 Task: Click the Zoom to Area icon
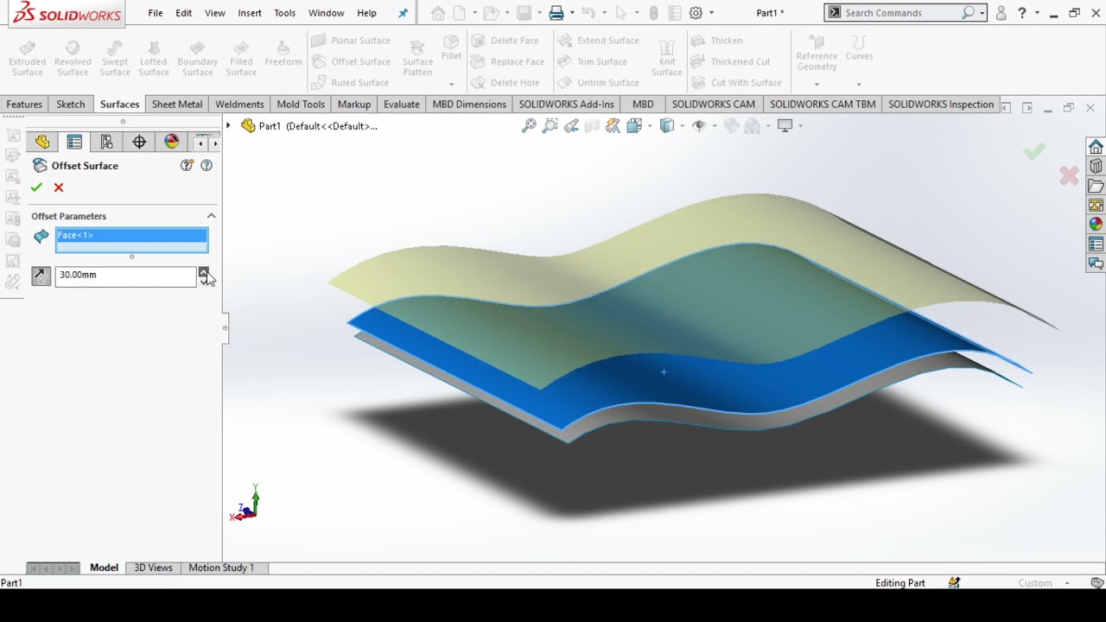pos(550,126)
